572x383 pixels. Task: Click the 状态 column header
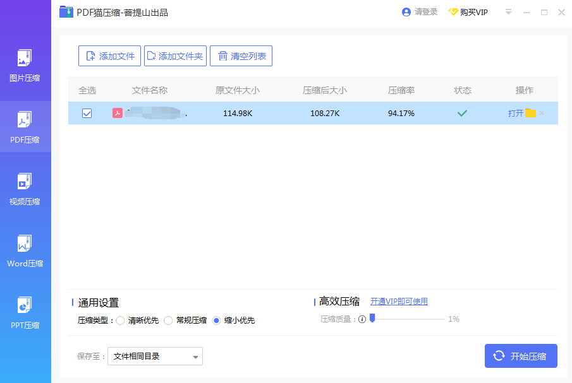pos(463,90)
